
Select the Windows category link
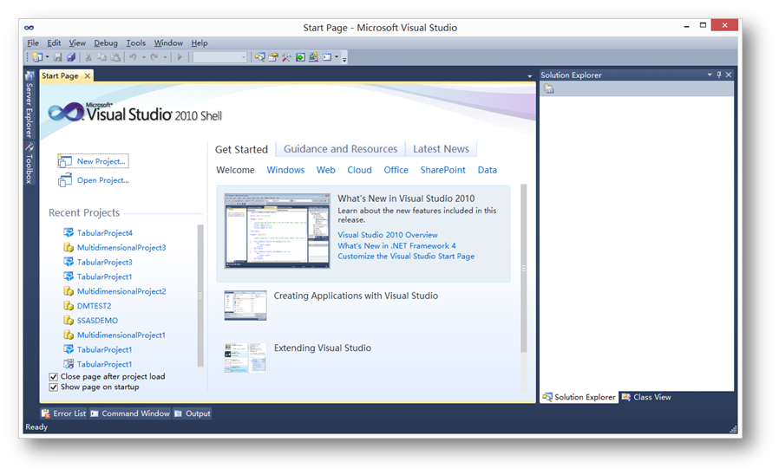(285, 170)
